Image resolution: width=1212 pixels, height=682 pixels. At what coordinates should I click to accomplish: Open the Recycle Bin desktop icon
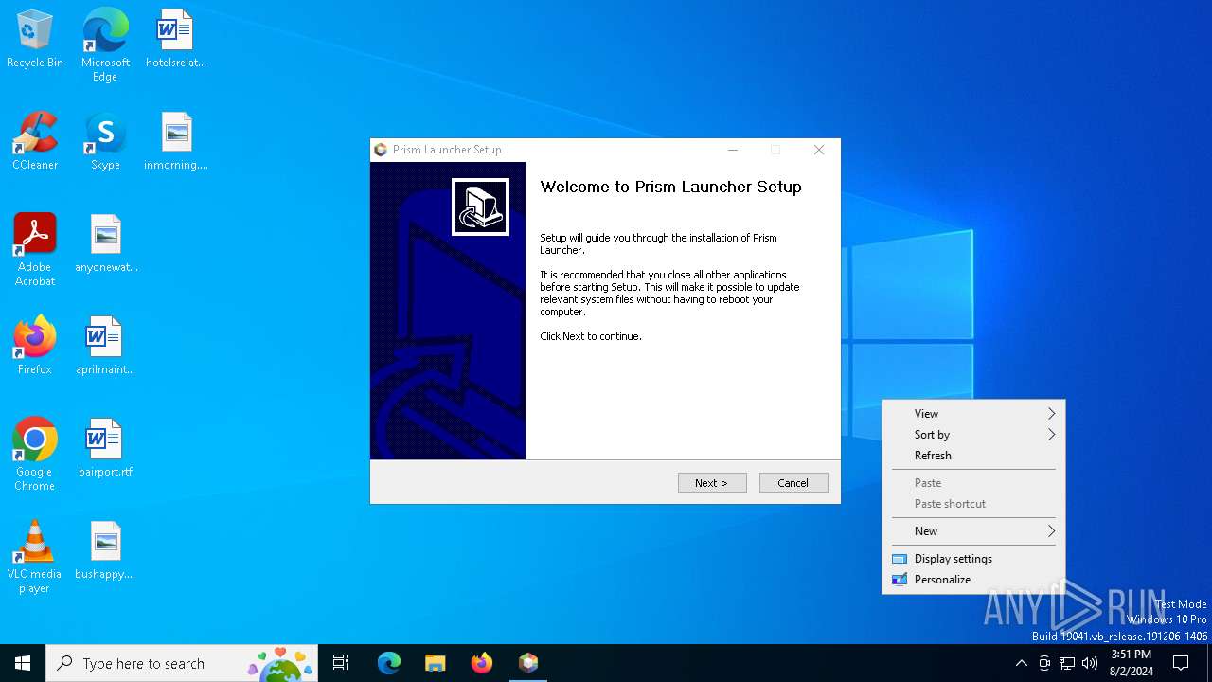coord(35,40)
